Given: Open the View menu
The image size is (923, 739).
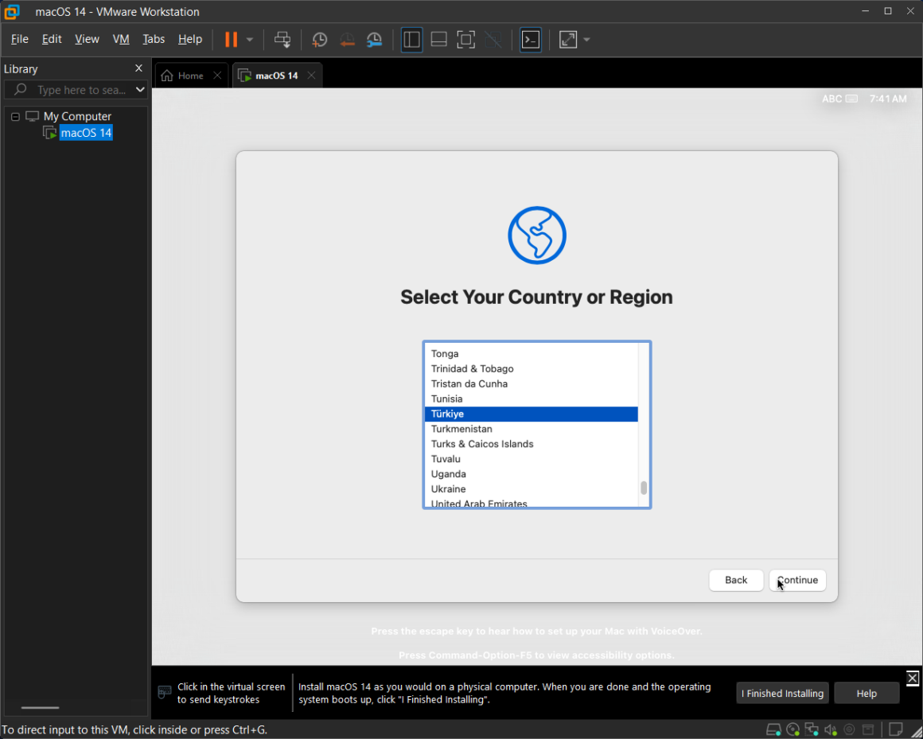Looking at the screenshot, I should [87, 39].
